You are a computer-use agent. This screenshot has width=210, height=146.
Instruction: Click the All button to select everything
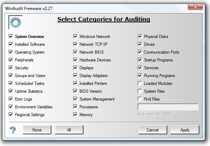pos(69,130)
